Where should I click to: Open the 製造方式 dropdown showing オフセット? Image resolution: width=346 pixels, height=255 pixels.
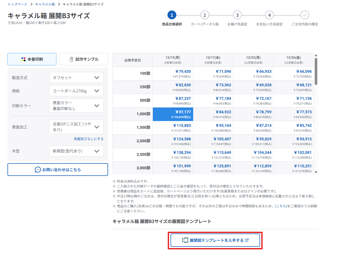[x=76, y=77]
